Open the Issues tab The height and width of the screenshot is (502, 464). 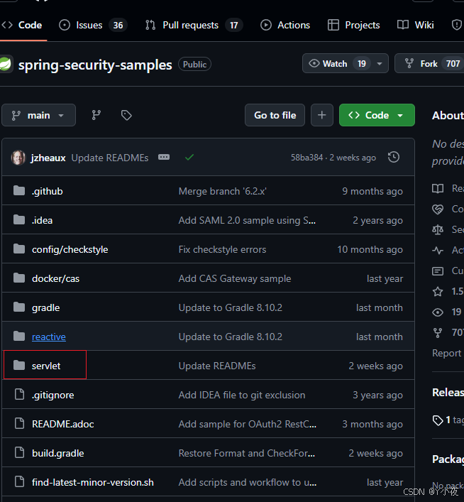pos(93,25)
